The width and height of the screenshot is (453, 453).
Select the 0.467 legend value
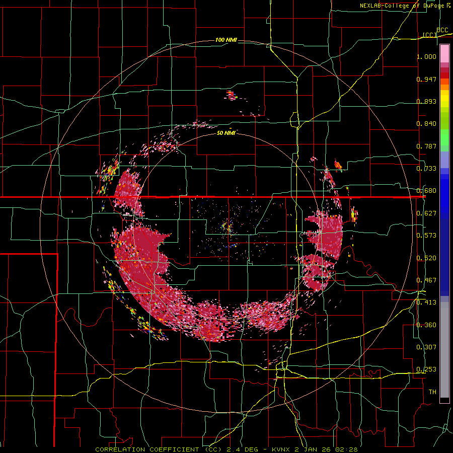click(x=426, y=280)
